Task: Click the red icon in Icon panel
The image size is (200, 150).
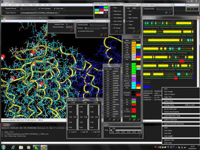Action: (197, 9)
